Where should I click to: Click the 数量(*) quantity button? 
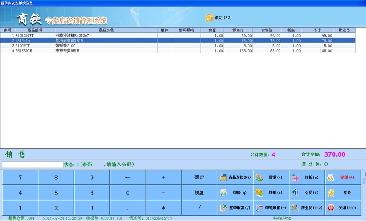click(x=271, y=178)
